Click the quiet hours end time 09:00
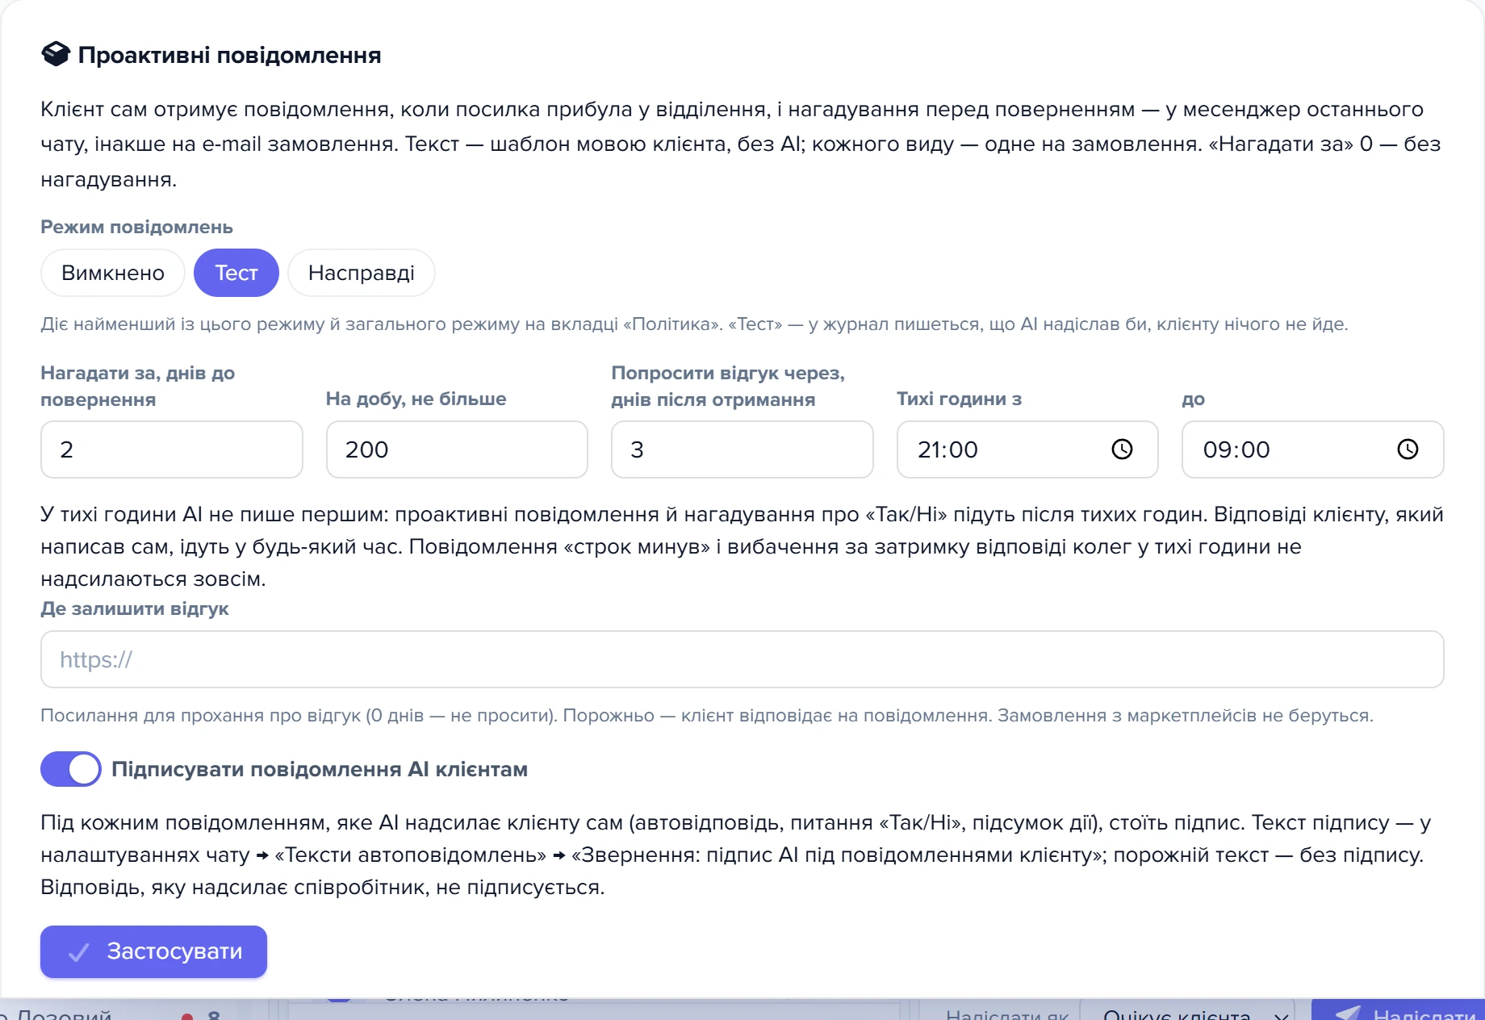Screen dimensions: 1485x1020 coord(1236,449)
